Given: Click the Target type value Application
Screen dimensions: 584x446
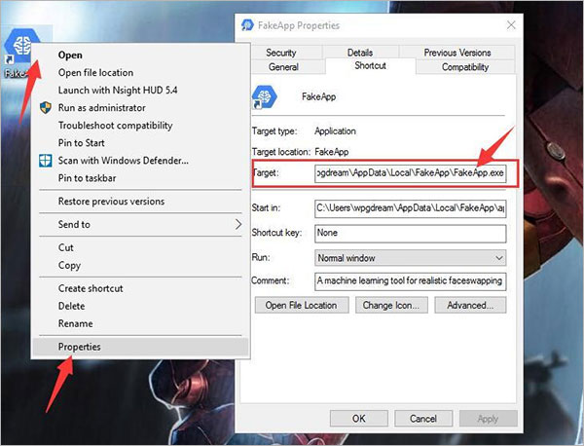Looking at the screenshot, I should (x=335, y=131).
